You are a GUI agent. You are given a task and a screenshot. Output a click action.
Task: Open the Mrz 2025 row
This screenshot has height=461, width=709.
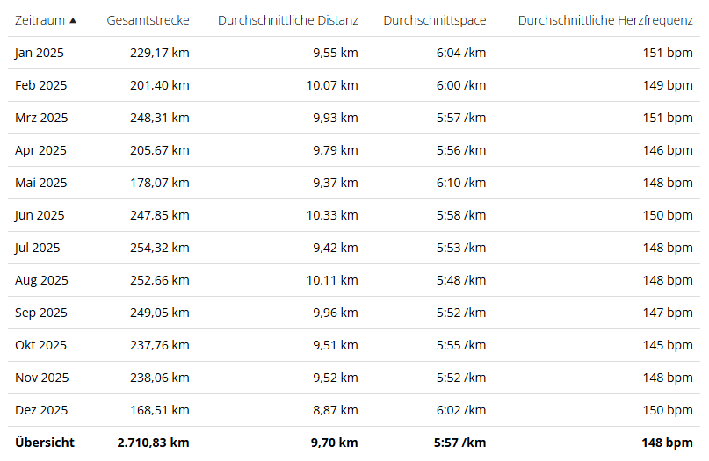(x=41, y=118)
